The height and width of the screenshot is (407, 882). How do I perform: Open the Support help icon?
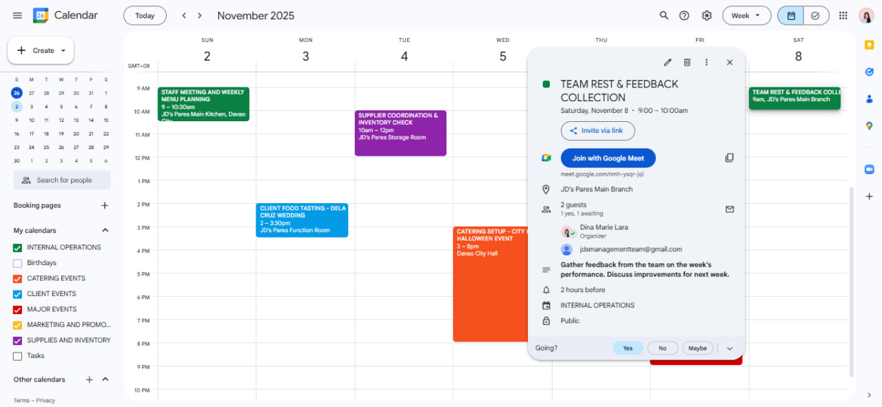tap(684, 15)
